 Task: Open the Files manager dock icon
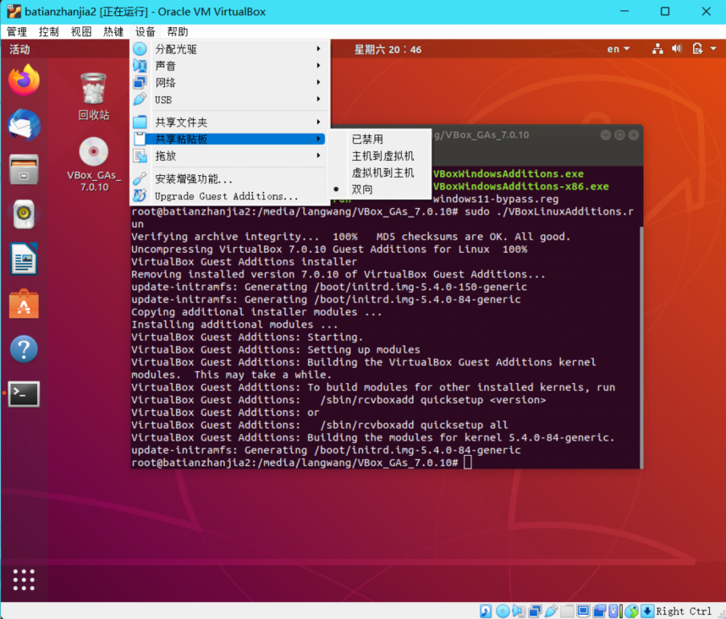pyautogui.click(x=24, y=169)
